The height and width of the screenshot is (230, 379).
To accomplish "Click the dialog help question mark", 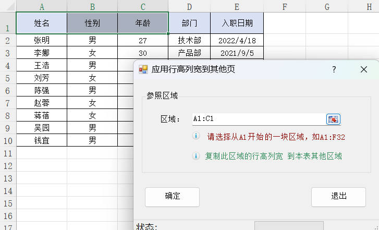I will [x=334, y=69].
